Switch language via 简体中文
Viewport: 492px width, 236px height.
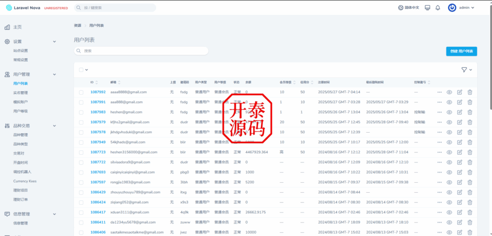(x=412, y=8)
